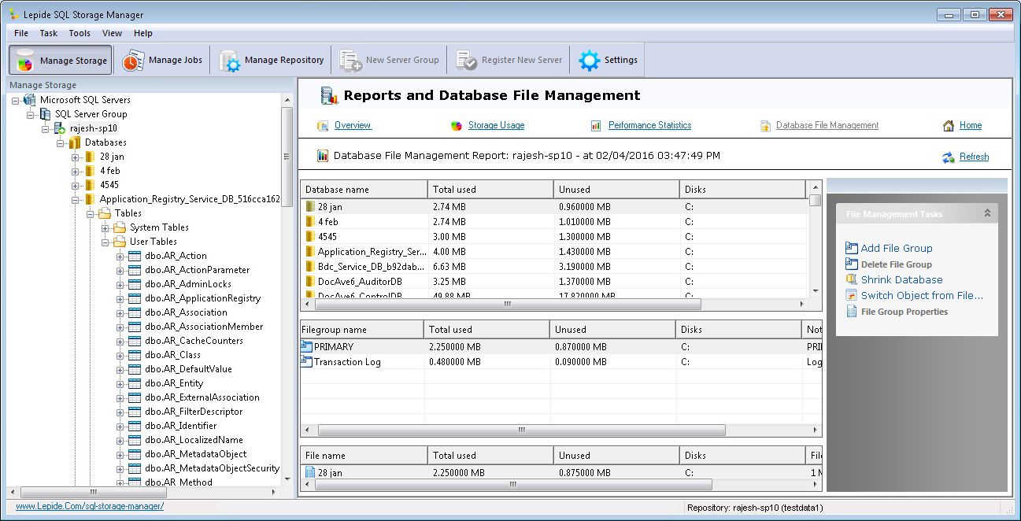Expand the 4 feb database node
The image size is (1021, 521).
(76, 171)
